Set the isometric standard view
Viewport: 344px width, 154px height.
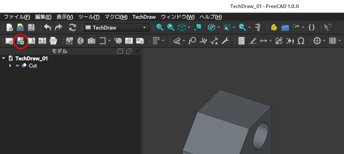coord(182,27)
